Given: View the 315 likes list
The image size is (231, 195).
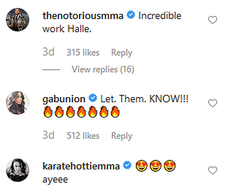Looking at the screenshot, I should pos(83,53).
